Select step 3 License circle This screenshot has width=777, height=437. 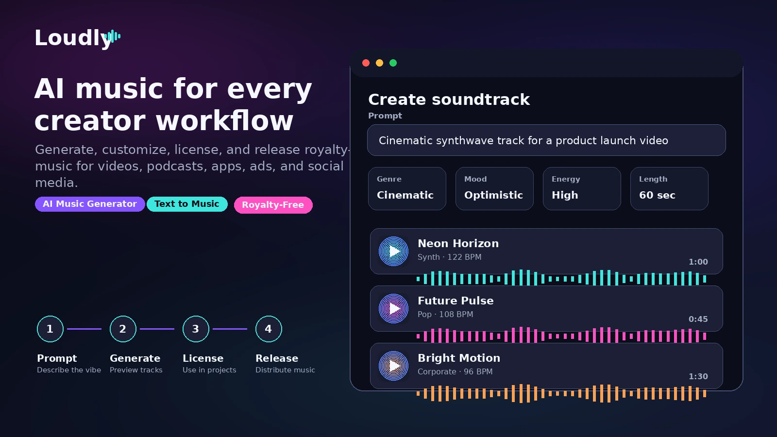[196, 329]
